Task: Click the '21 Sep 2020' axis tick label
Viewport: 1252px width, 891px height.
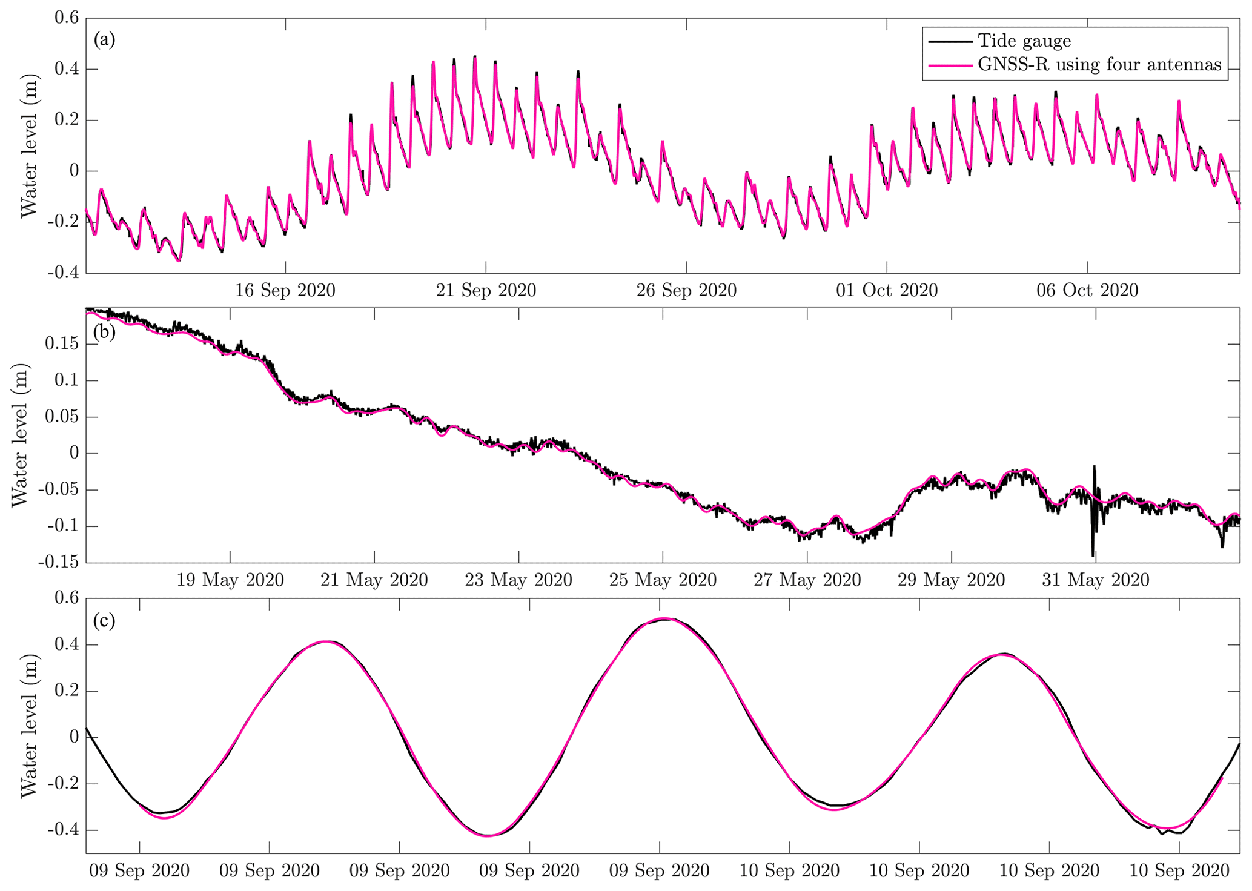Action: tap(486, 291)
